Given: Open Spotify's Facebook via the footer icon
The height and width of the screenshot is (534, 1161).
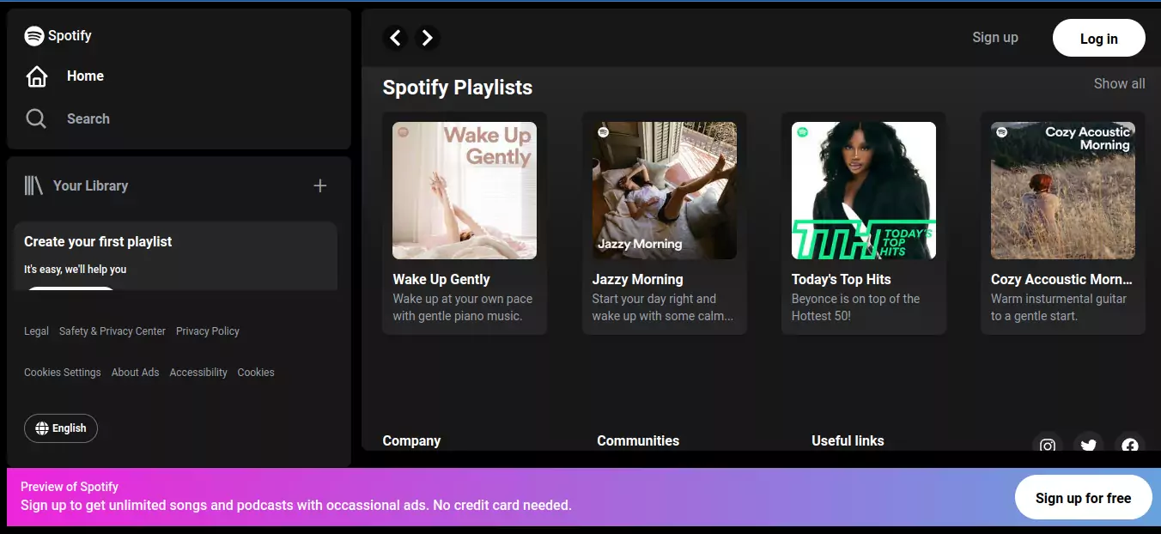Looking at the screenshot, I should pyautogui.click(x=1129, y=446).
